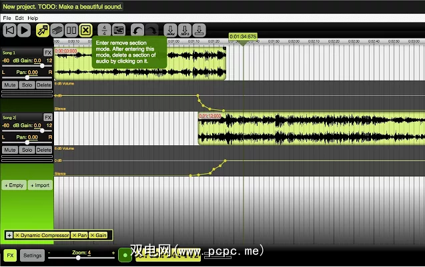This screenshot has height=267, width=425.
Task: Click the Song 2 track name field
Action: [22, 117]
